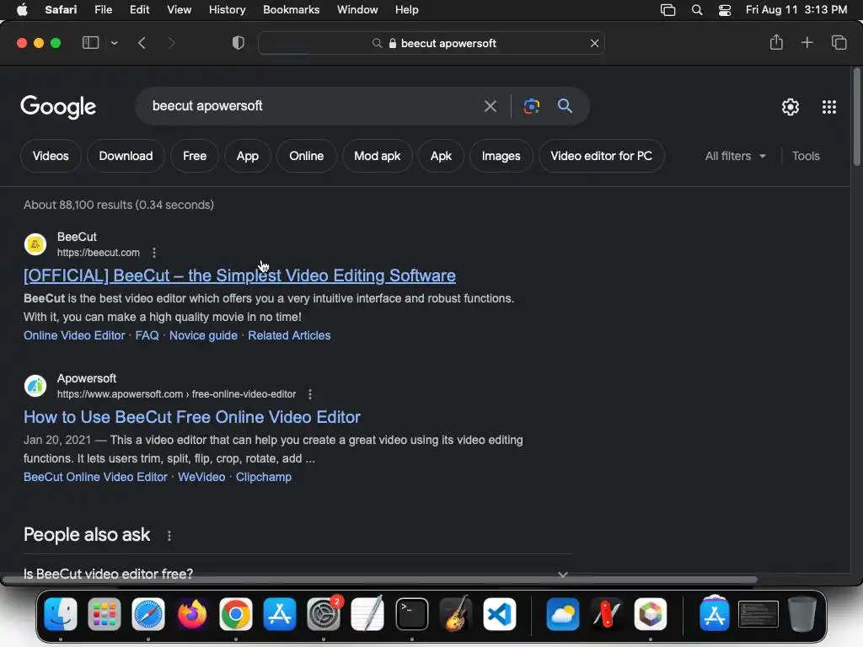863x647 pixels.
Task: Open the search Tools options
Action: point(806,156)
